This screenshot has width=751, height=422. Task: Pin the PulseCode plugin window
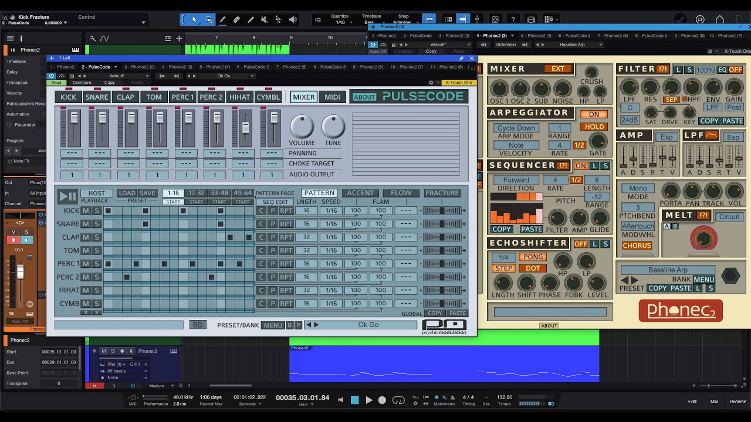pos(461,58)
